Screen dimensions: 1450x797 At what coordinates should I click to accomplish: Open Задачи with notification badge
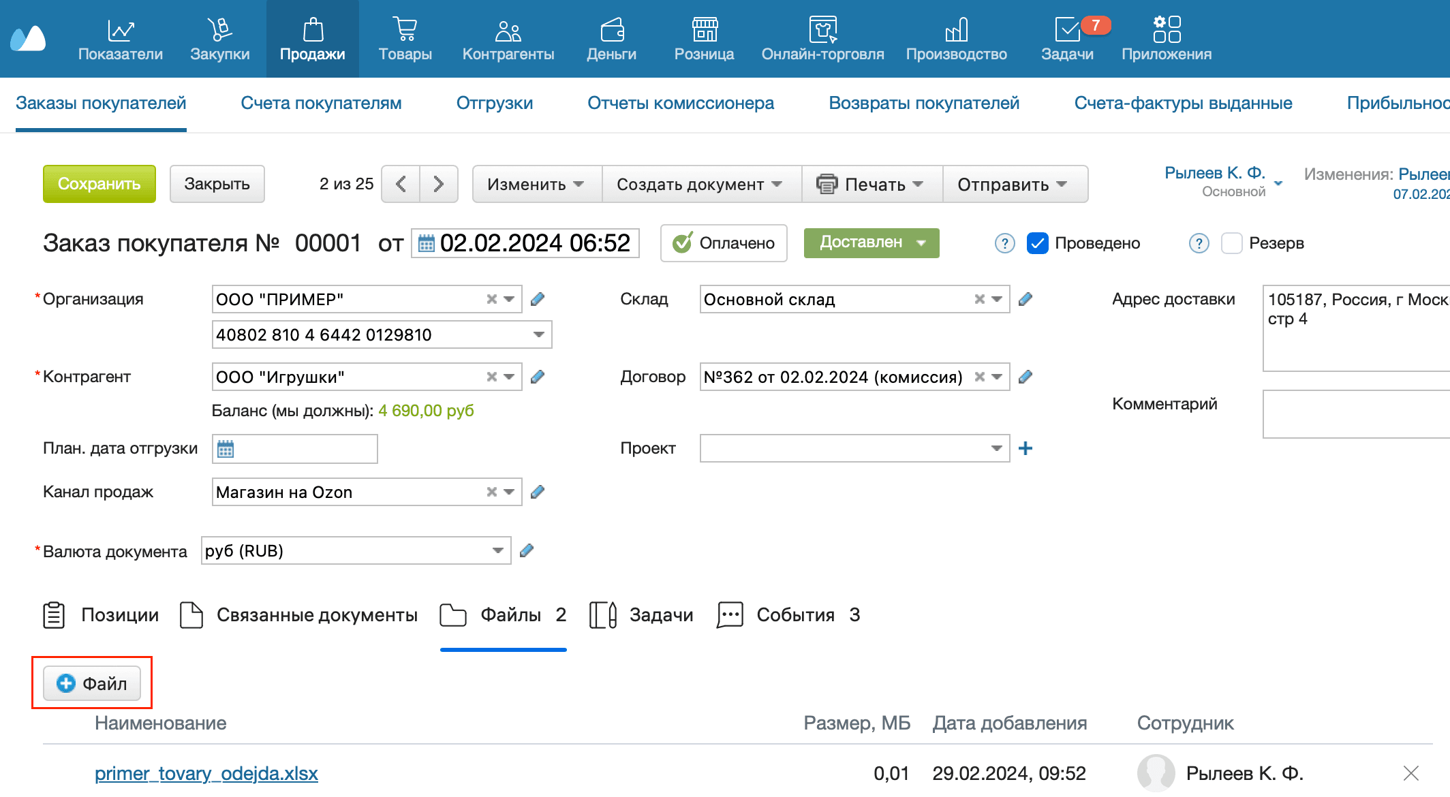(x=1068, y=31)
